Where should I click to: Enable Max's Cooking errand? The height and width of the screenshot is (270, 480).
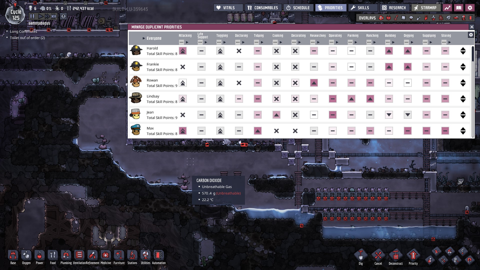[276, 130]
